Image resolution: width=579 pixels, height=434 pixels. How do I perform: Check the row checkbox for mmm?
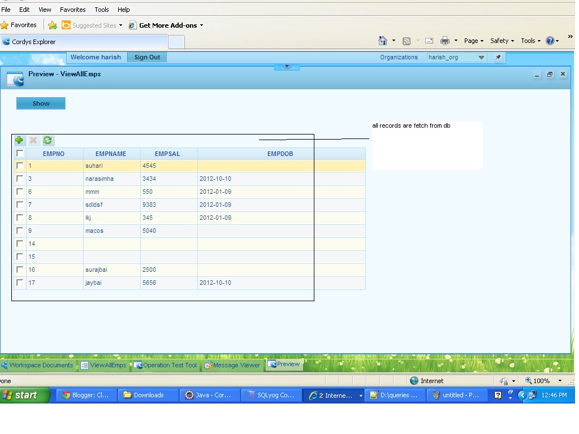click(20, 192)
